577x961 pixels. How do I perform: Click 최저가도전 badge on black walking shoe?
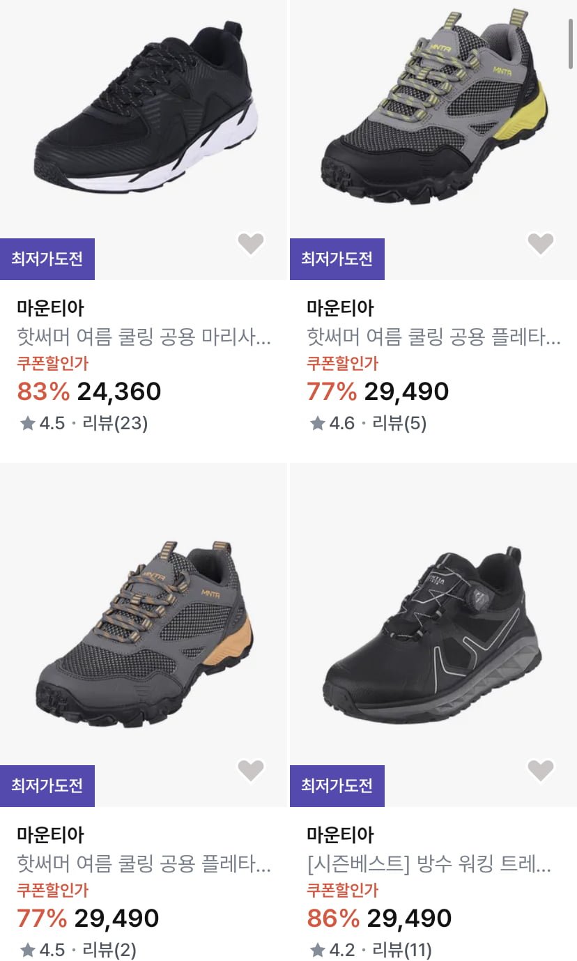[337, 786]
